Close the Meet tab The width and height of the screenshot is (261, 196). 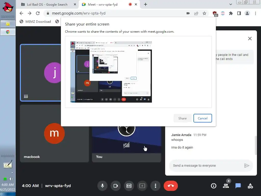136,5
